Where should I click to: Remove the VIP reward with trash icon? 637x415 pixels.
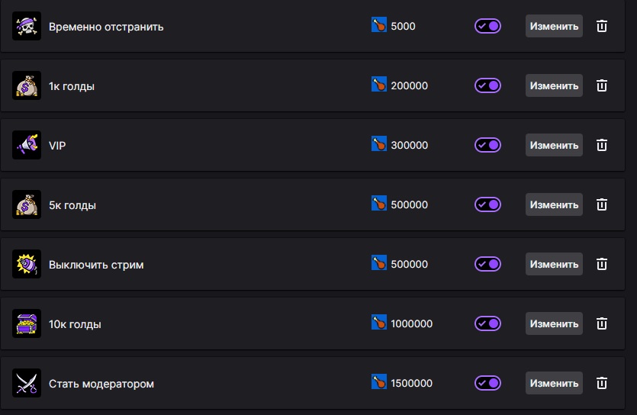[602, 145]
